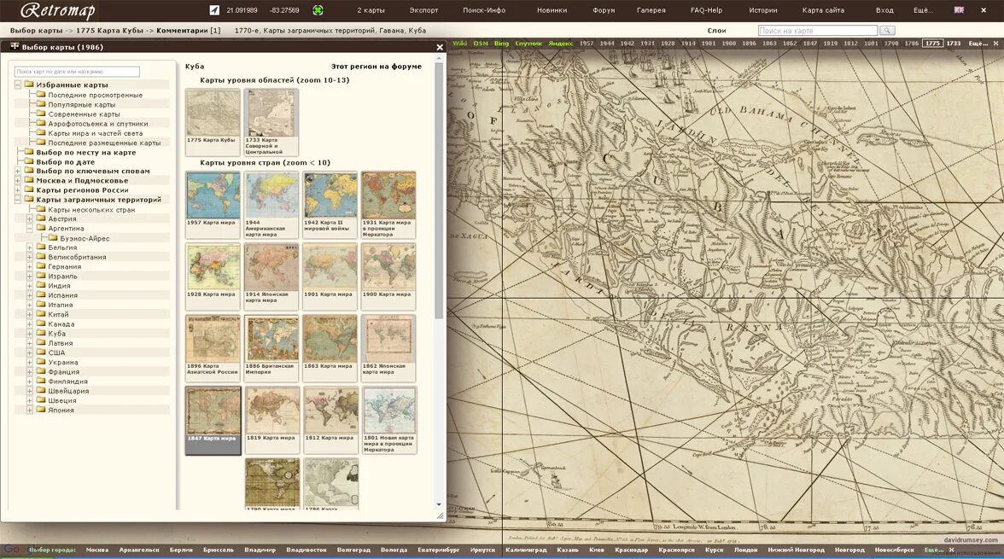Collapse the Аргентина tree node
The width and height of the screenshot is (1004, 559).
click(29, 229)
